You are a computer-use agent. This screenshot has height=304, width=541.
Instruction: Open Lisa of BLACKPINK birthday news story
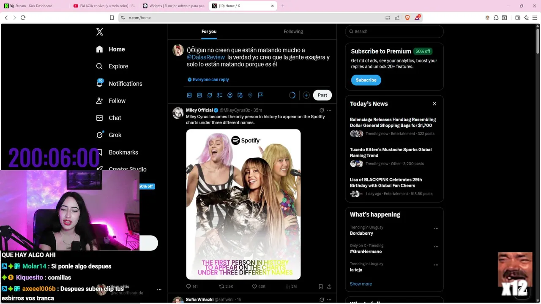tap(394, 187)
